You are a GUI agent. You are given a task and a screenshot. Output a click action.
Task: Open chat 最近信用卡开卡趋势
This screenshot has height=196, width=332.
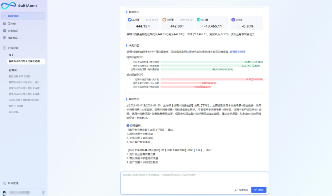point(19,76)
